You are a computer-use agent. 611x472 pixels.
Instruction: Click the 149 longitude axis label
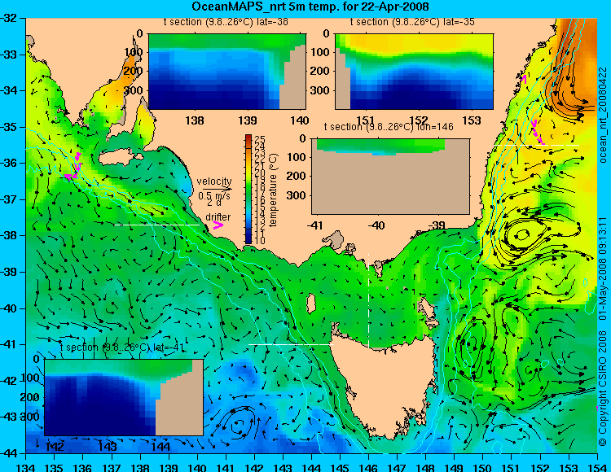[x=455, y=466]
